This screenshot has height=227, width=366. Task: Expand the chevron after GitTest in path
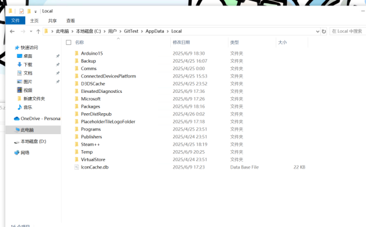[x=142, y=31]
